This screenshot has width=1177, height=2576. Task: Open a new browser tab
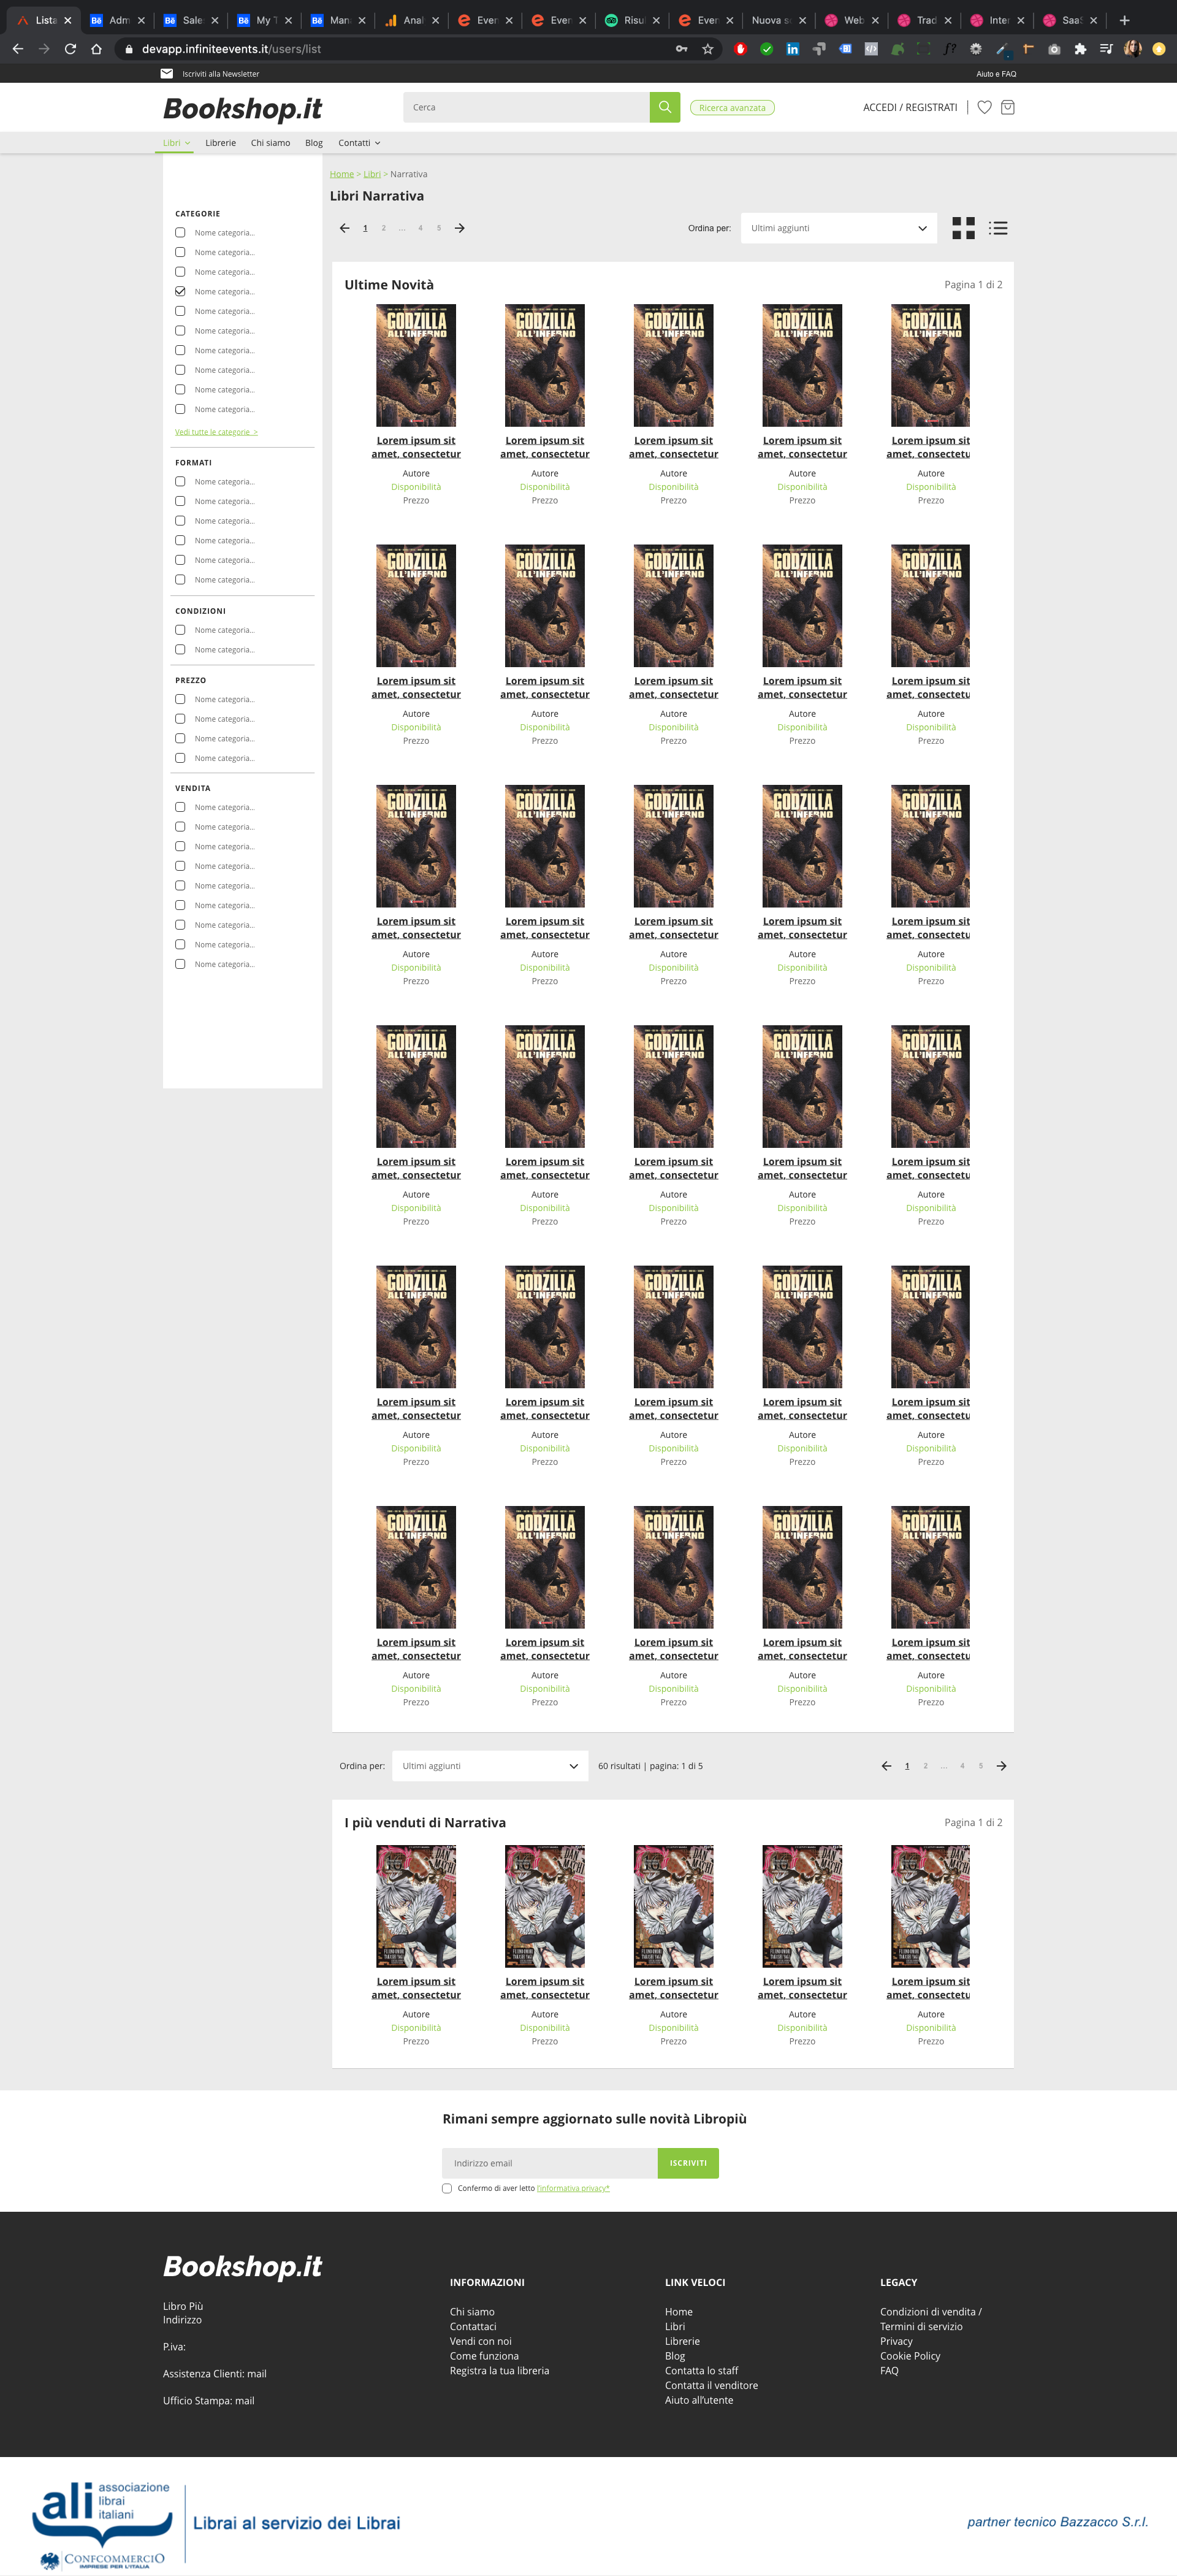click(x=1124, y=20)
